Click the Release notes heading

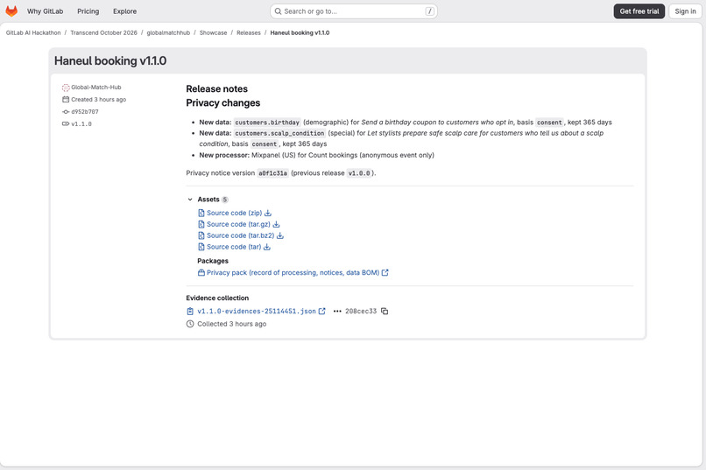pyautogui.click(x=216, y=89)
